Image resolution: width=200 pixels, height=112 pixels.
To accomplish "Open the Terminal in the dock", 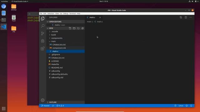I will (x=3, y=20).
